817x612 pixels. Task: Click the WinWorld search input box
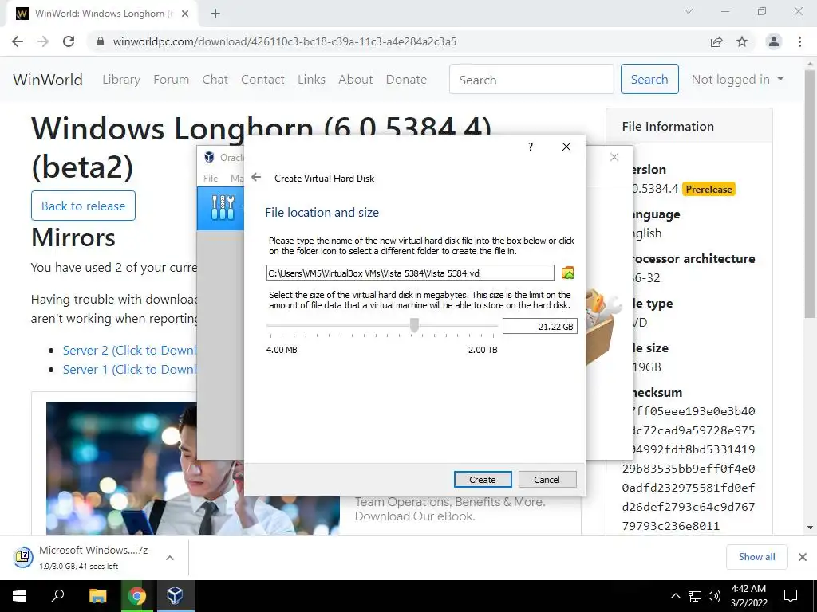531,79
